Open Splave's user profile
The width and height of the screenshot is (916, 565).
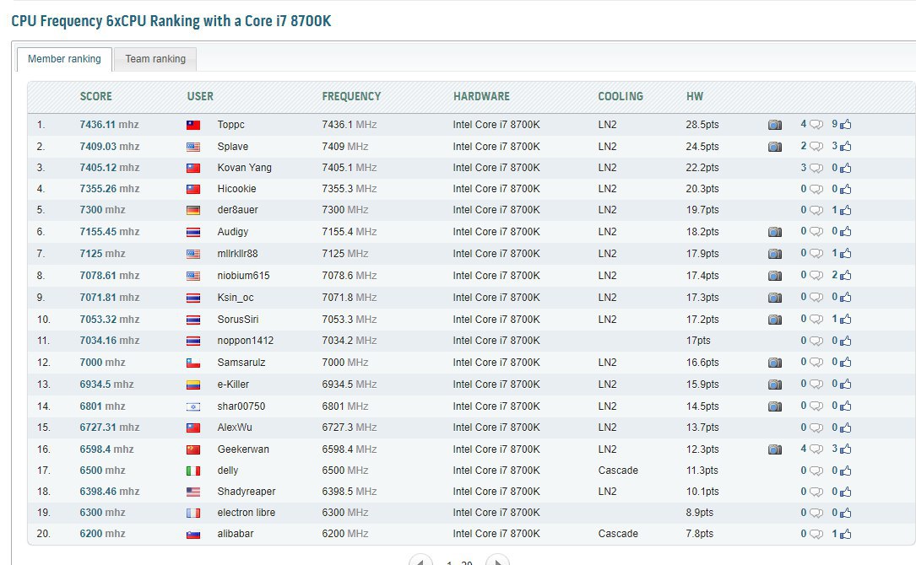click(232, 147)
